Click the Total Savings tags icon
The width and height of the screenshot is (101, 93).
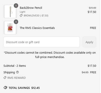pyautogui.click(x=5, y=88)
